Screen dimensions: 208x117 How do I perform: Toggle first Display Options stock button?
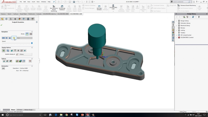[4, 50]
